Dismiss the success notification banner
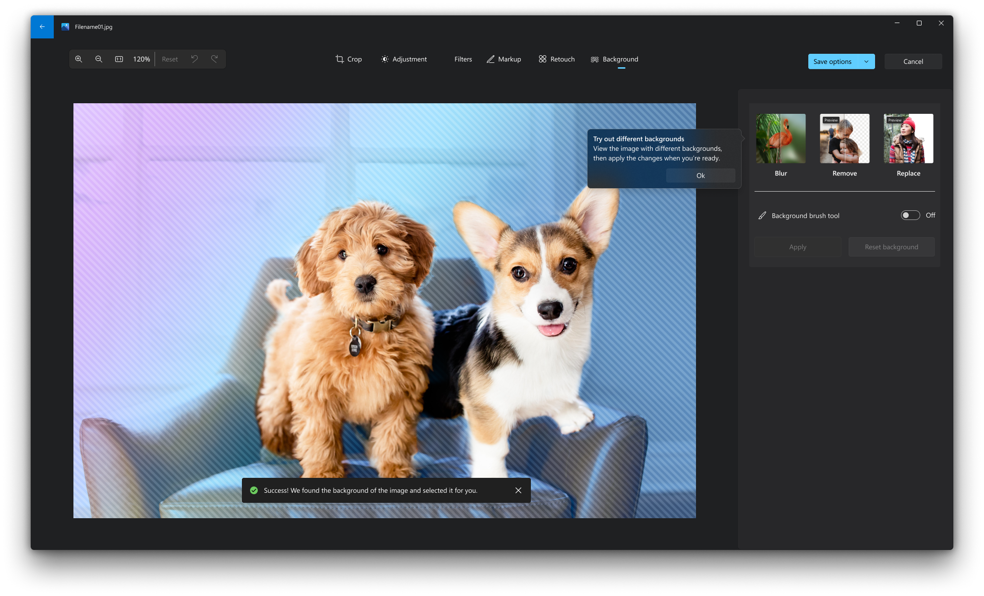The image size is (984, 596). [518, 490]
